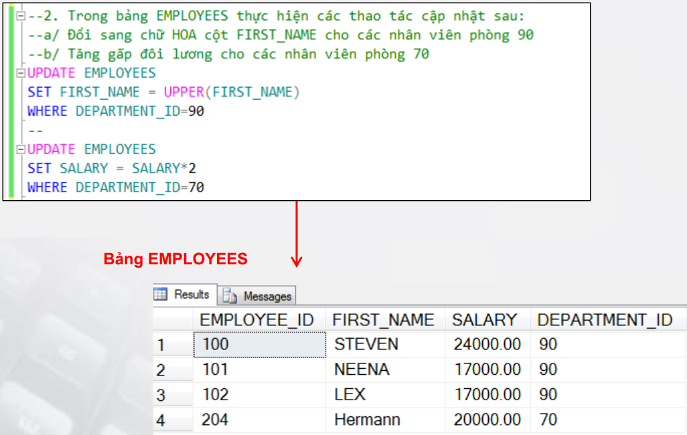Select the 24000.00 salary cell
Screen dimensions: 687x435
(x=487, y=345)
